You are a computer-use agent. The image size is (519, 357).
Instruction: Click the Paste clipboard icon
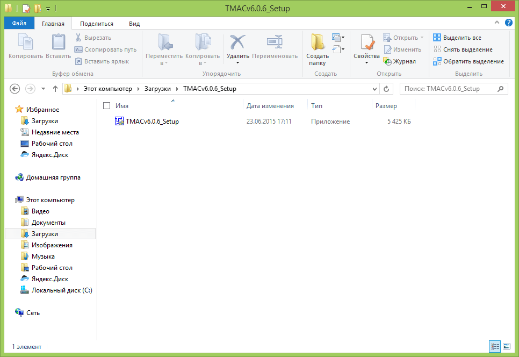pyautogui.click(x=58, y=42)
